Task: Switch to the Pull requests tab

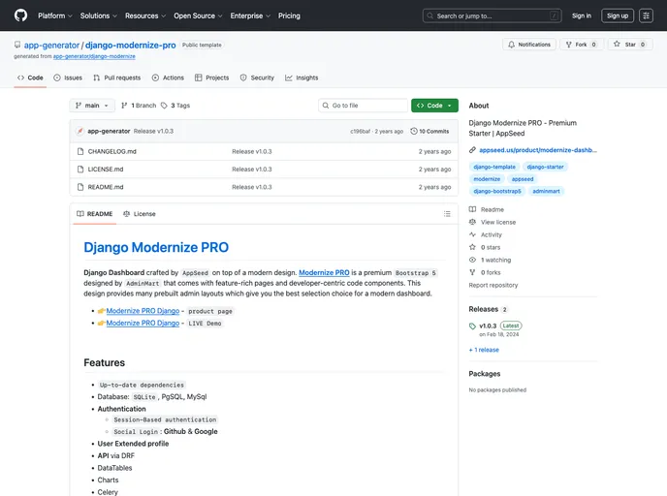Action: pyautogui.click(x=117, y=77)
